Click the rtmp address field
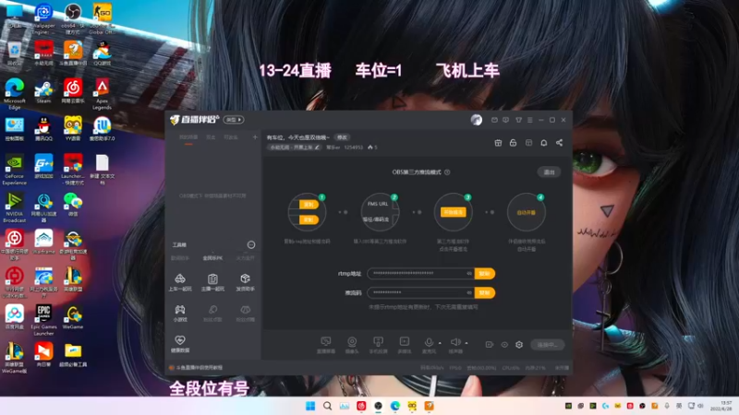This screenshot has width=739, height=415. click(x=421, y=273)
